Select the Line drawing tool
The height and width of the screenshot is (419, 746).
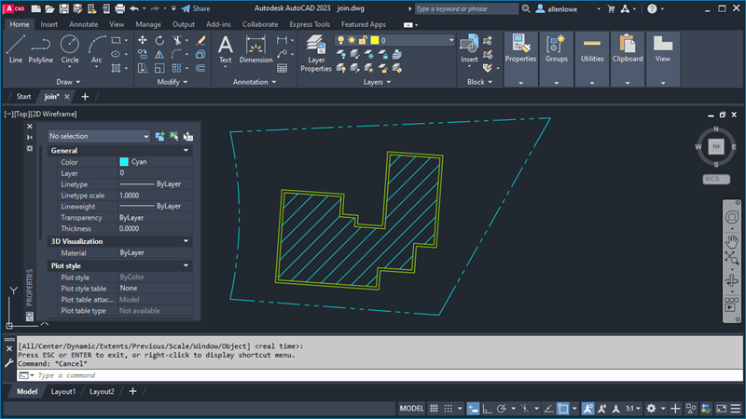tap(15, 49)
